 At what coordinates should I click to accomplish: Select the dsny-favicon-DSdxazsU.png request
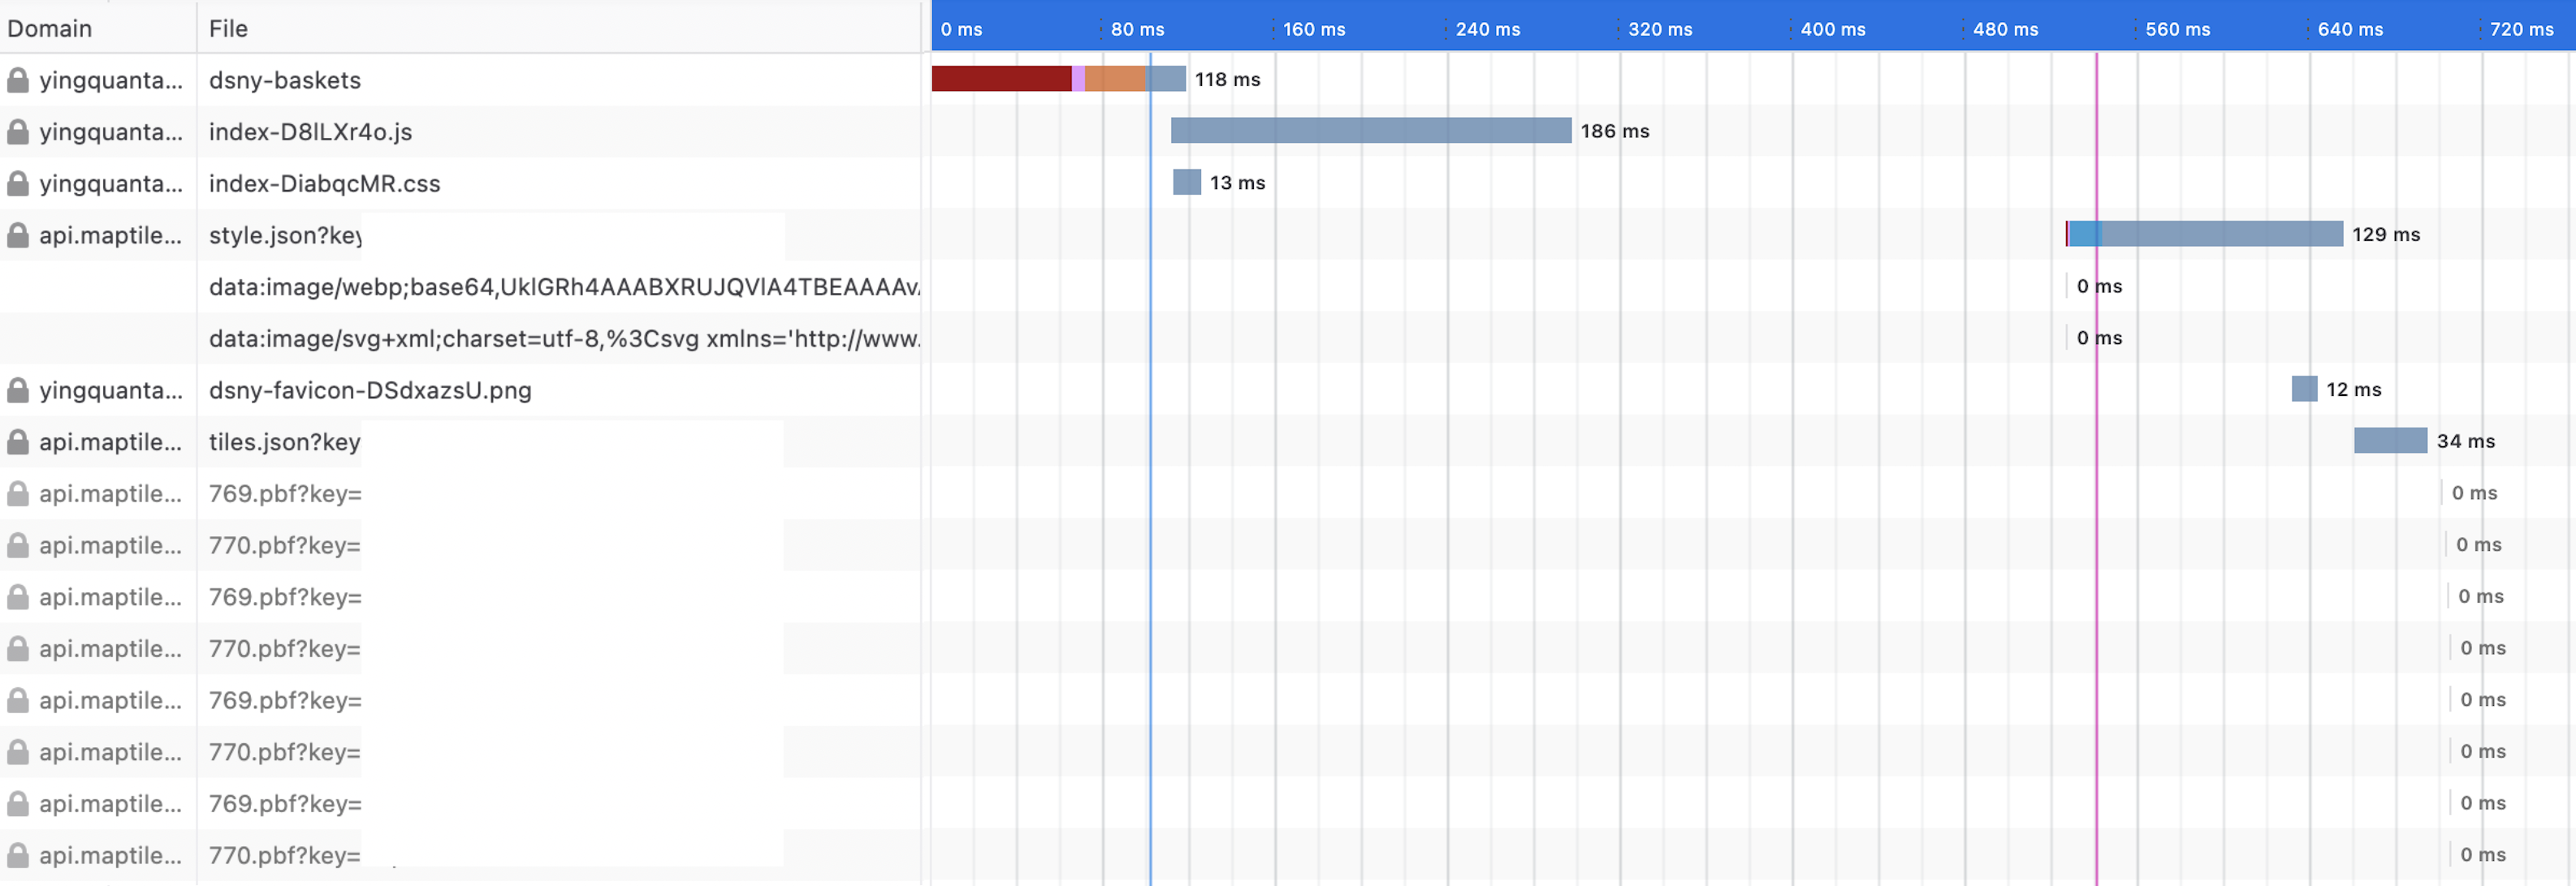370,390
